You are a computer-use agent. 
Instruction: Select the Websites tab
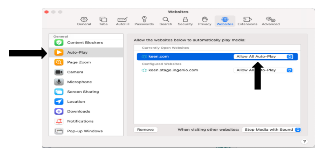225,21
